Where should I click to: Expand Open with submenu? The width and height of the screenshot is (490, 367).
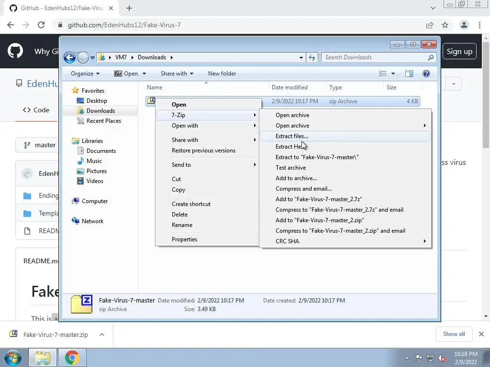click(208, 126)
